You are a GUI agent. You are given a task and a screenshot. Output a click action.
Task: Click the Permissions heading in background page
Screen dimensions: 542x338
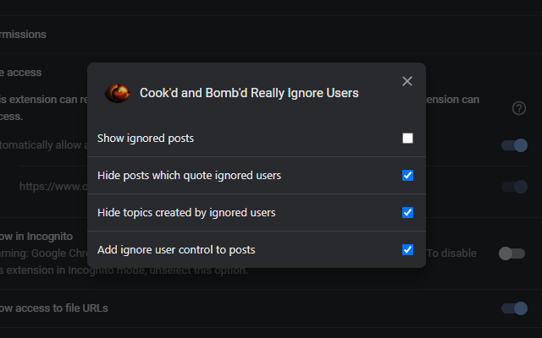(23, 35)
